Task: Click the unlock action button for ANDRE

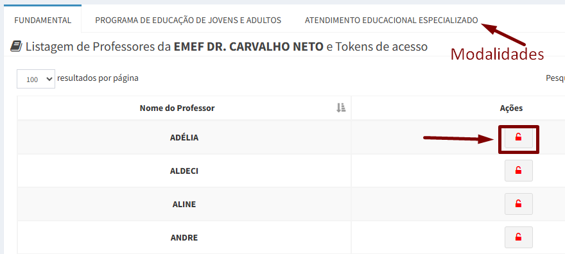Action: tap(519, 237)
